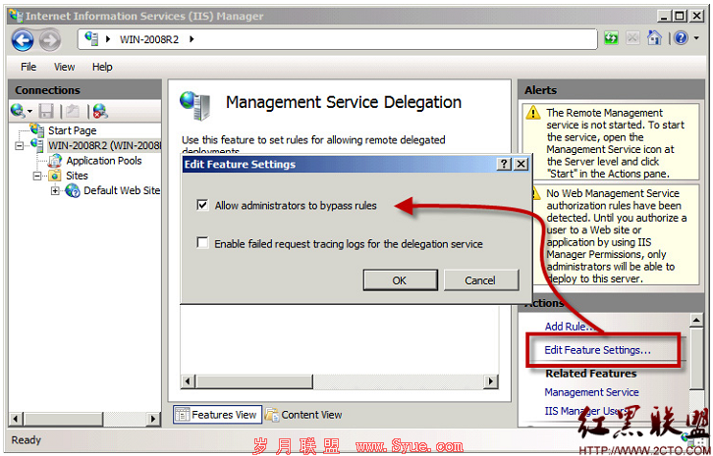Click the Start Page icon in the tree
This screenshot has height=456, width=713.
tap(37, 129)
